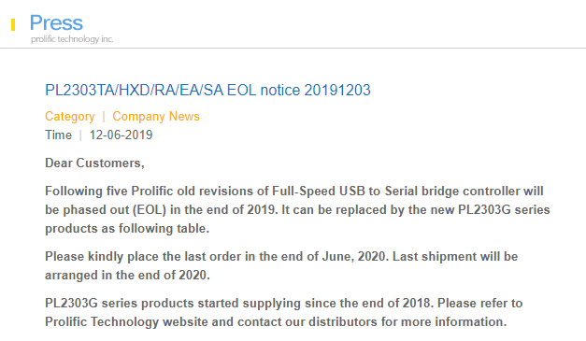Open the Company News category link
The width and height of the screenshot is (586, 341).
[156, 117]
